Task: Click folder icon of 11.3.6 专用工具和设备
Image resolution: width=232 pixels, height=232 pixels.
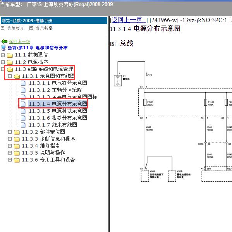Action: [17, 160]
